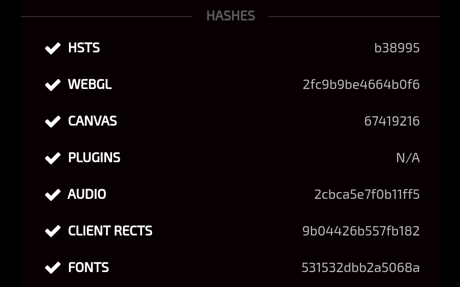Click the checkmark icon beside HSTS
The width and height of the screenshot is (460, 287).
(x=53, y=48)
